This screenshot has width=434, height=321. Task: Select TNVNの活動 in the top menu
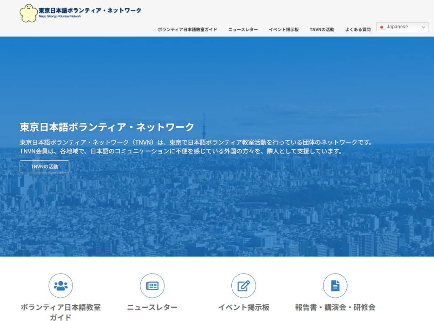click(323, 30)
